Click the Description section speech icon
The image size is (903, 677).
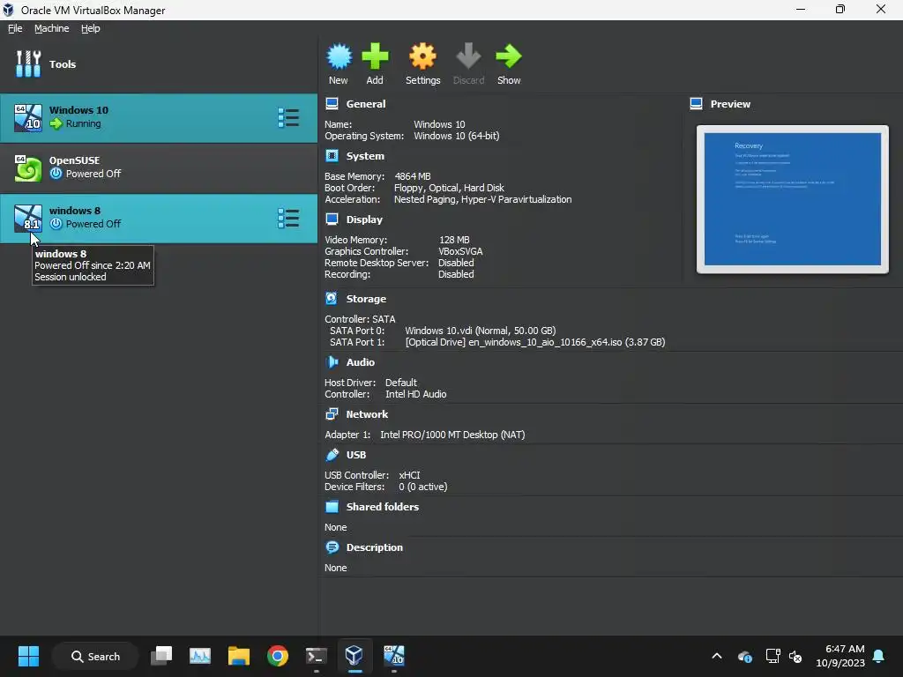point(332,547)
